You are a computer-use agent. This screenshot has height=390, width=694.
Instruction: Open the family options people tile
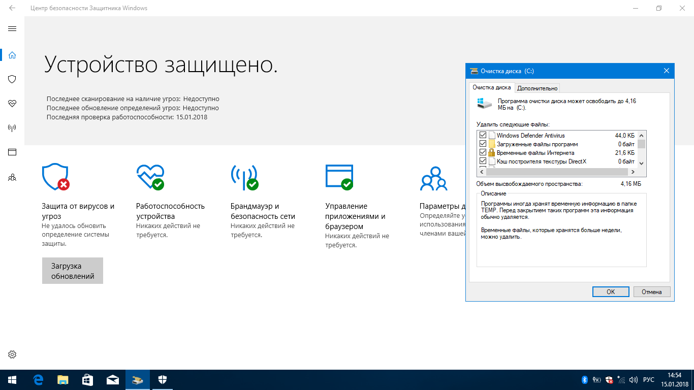pos(434,178)
